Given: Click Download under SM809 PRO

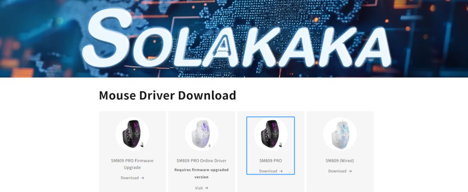Looking at the screenshot, I should tap(268, 171).
